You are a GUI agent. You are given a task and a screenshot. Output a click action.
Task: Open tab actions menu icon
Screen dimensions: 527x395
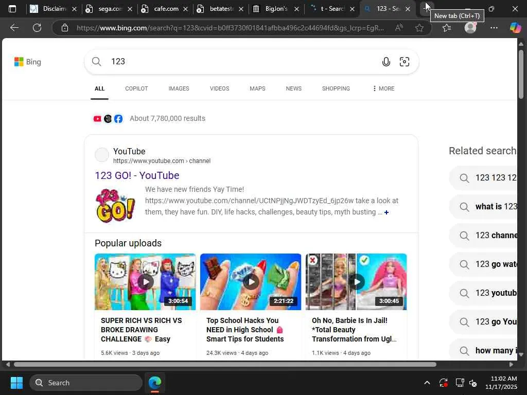point(12,9)
